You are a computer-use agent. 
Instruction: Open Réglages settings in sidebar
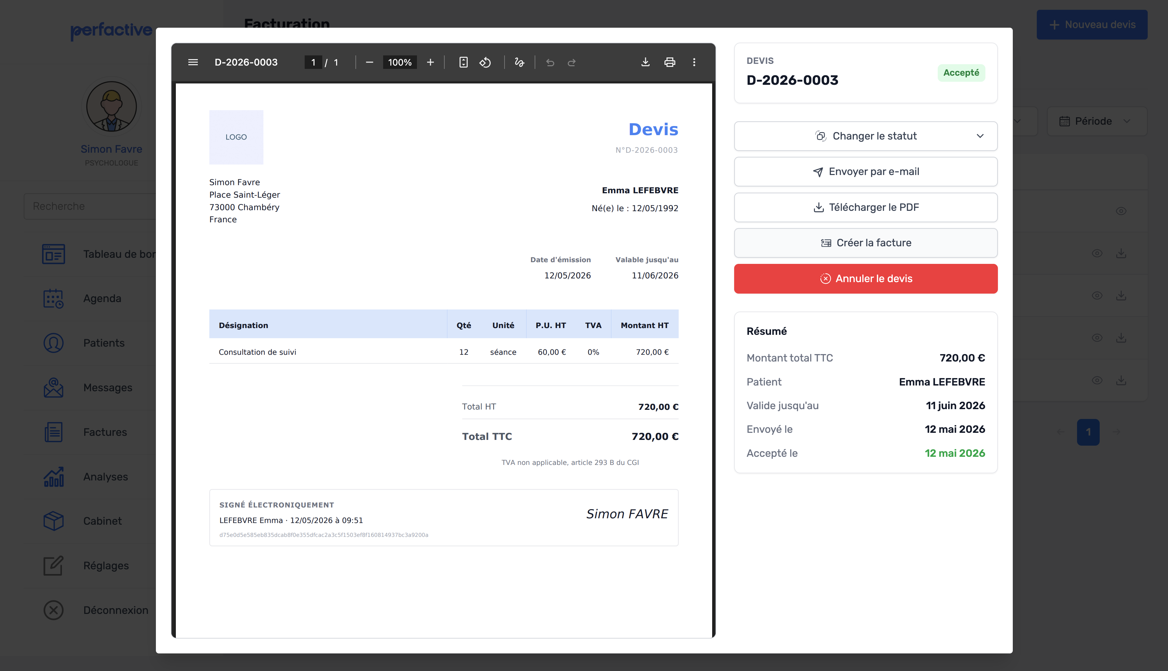point(106,566)
